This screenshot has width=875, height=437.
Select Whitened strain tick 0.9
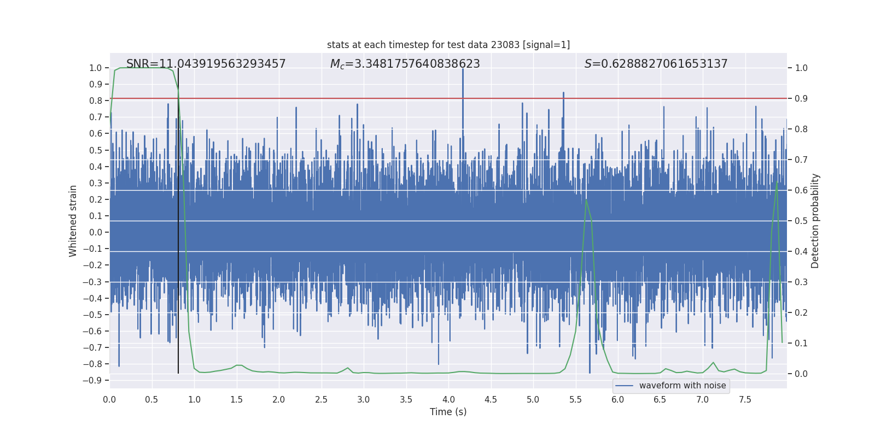(96, 84)
